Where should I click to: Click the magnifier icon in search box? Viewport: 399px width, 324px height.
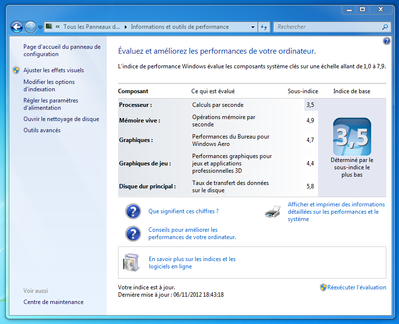[385, 27]
